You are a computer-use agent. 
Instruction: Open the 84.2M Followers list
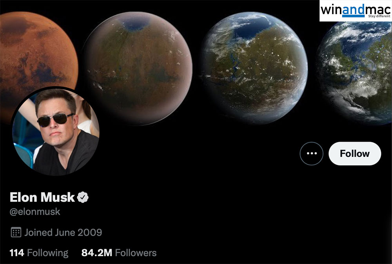(119, 253)
